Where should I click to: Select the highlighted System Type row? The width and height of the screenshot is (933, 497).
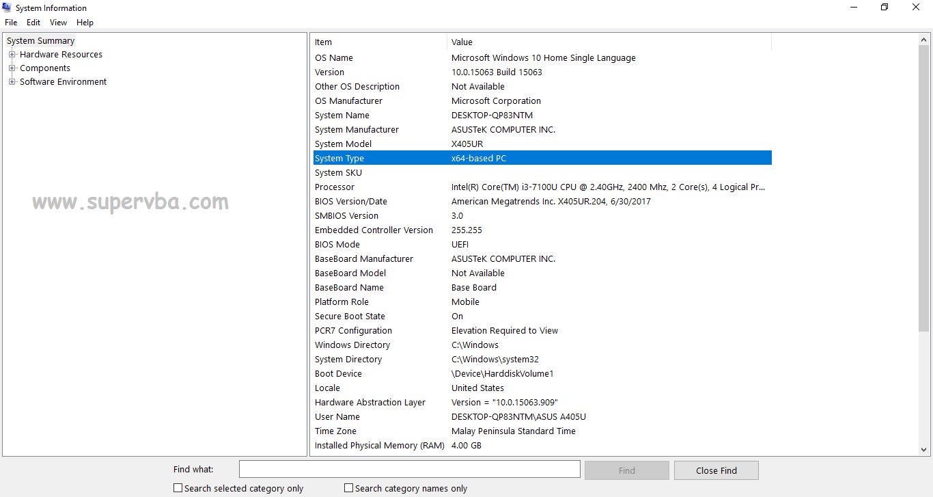pyautogui.click(x=542, y=159)
